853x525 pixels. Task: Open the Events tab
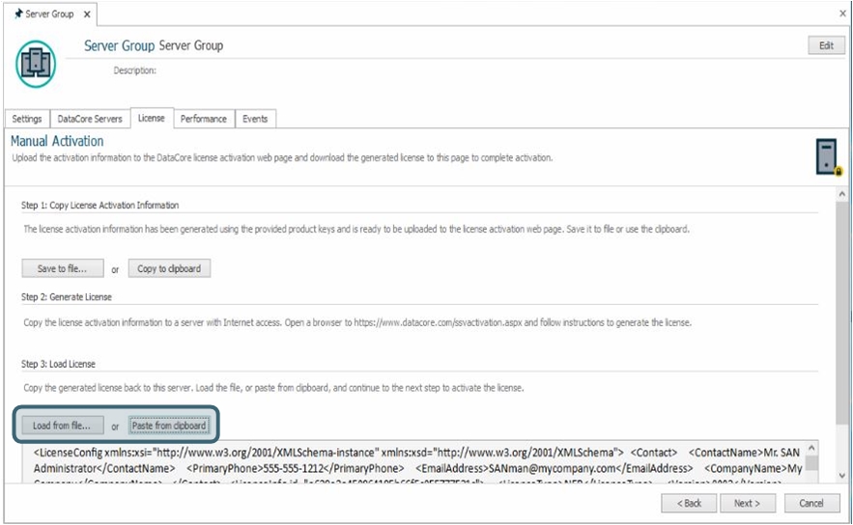point(255,119)
